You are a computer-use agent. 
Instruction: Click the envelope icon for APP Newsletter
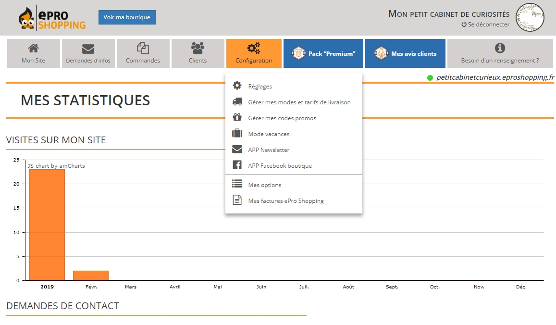(x=237, y=150)
